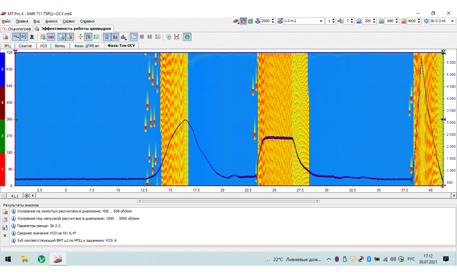The height and width of the screenshot is (276, 457).
Task: Switch to the Сжатие tab
Action: tap(25, 46)
